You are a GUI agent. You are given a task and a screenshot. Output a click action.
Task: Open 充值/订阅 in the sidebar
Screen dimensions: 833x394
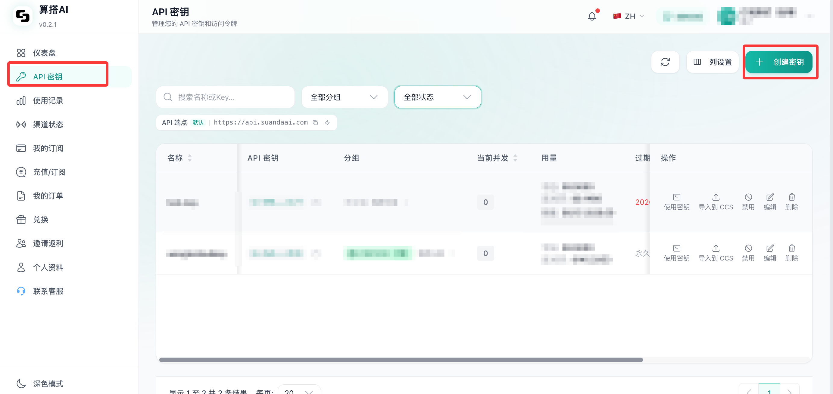point(70,172)
